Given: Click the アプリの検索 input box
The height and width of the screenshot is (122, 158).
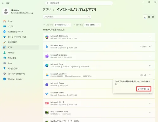Looking at the screenshot, I should click(67, 17).
